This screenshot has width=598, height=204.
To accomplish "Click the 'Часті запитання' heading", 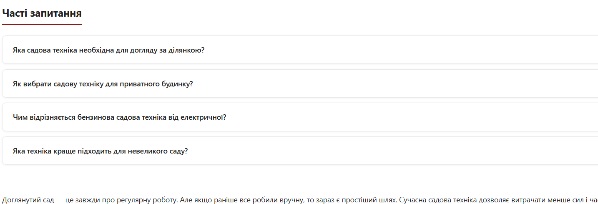I will pos(42,13).
